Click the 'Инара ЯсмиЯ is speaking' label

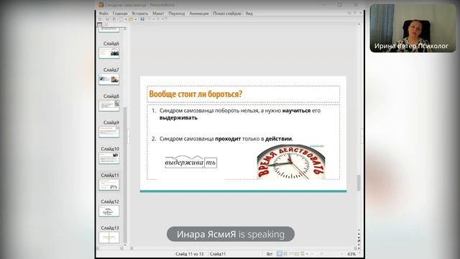231,235
